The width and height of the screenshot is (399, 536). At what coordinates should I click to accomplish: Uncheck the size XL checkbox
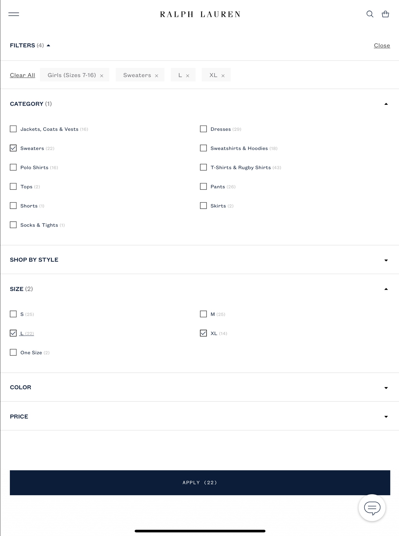(203, 333)
